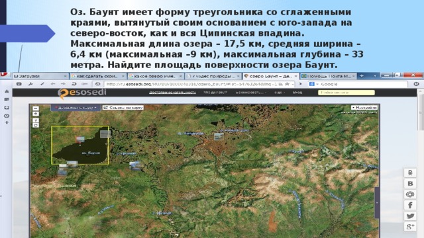Switch to the 'как сделать скри..' tab
424x238 pixels.
[x=98, y=76]
